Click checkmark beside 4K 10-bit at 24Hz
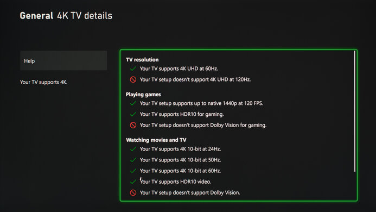Image resolution: width=376 pixels, height=212 pixels. coord(133,149)
